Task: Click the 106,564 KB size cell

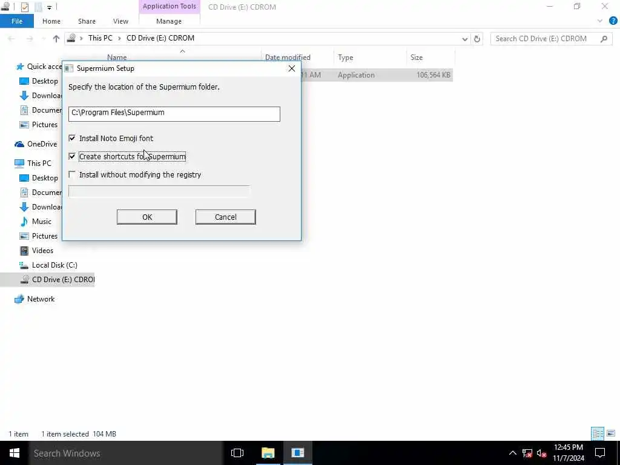Action: click(433, 74)
